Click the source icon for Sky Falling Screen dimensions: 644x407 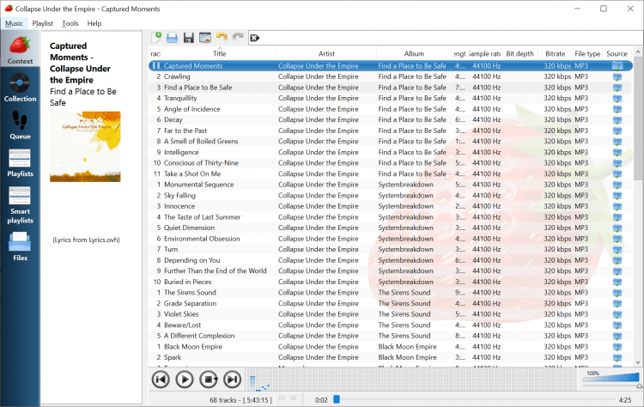point(617,196)
